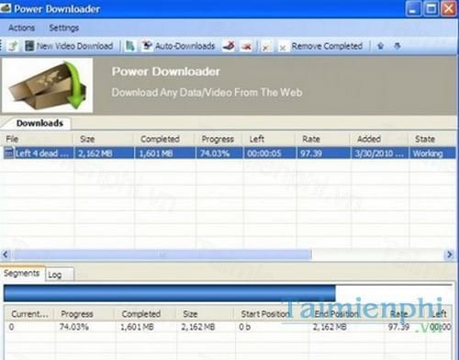Viewport: 459px width, 360px height.
Task: Click the New Video Download label
Action: 74,46
